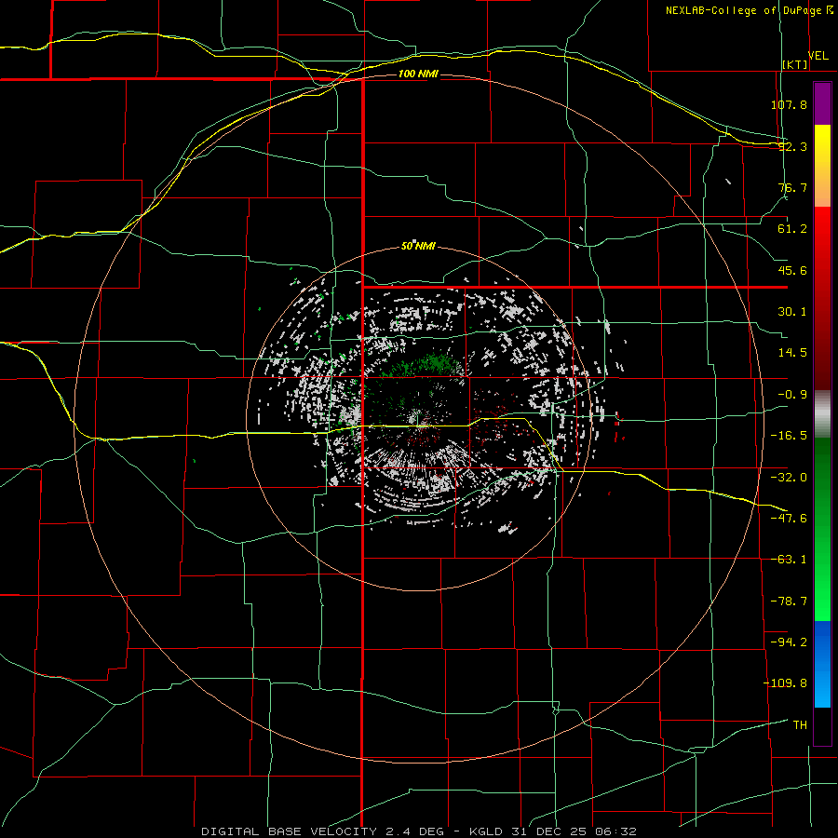This screenshot has height=838, width=838.
Task: Click the 76.7 velocity scale value
Action: coord(792,187)
